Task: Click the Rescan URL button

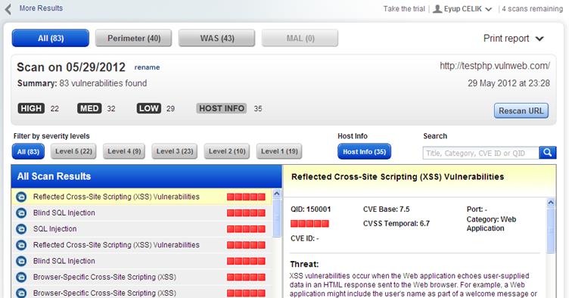Action: tap(521, 111)
